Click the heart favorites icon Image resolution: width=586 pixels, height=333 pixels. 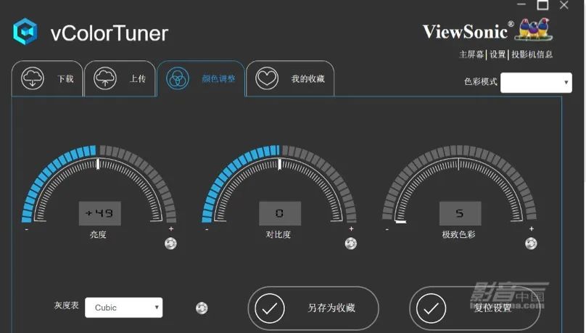tap(267, 79)
